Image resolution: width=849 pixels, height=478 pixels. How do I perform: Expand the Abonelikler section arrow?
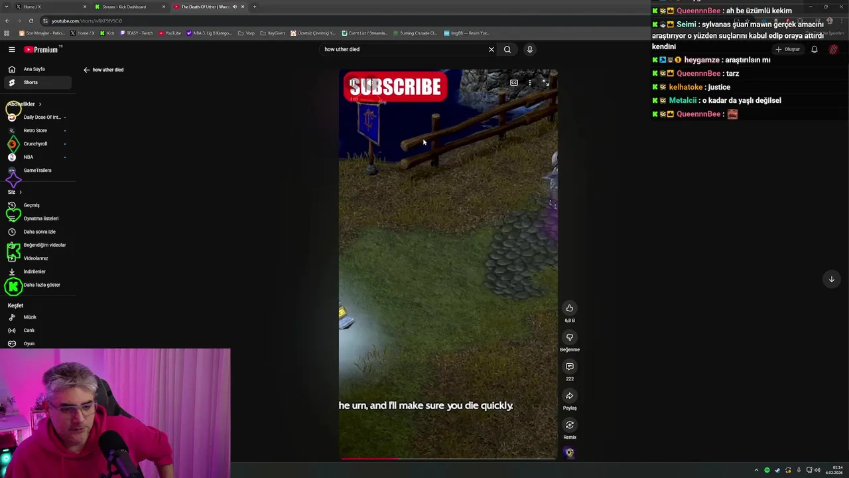40,104
